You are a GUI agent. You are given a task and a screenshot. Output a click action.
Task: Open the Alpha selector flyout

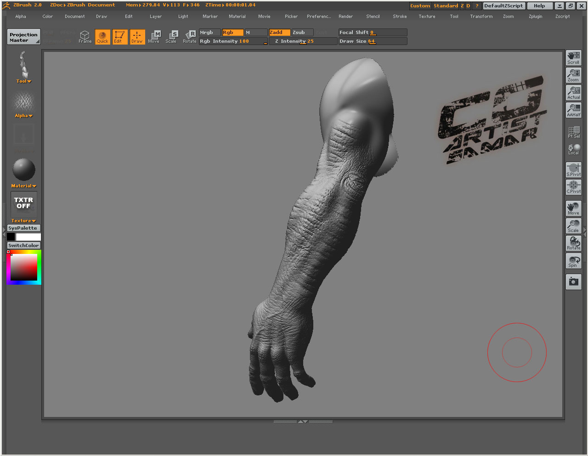(23, 116)
